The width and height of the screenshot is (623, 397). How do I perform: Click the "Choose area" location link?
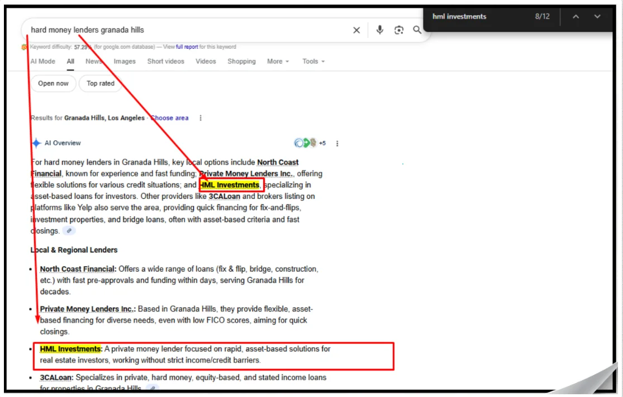point(170,118)
